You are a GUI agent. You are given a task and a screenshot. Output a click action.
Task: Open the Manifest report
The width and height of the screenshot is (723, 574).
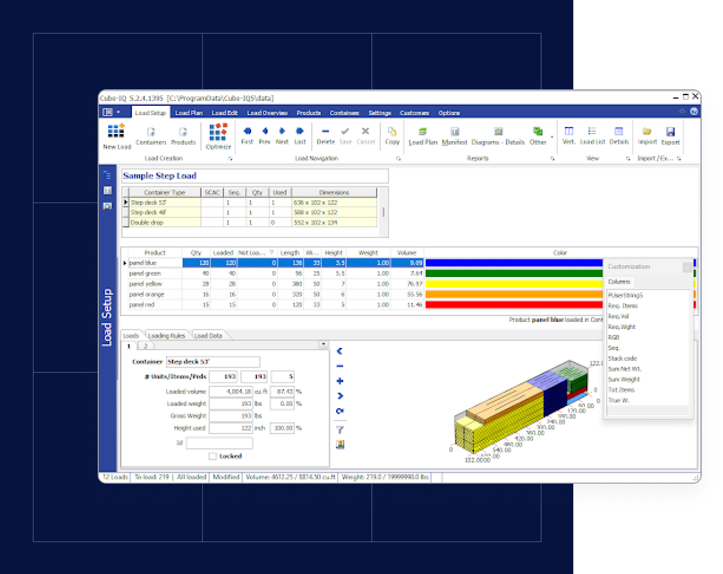tap(454, 136)
